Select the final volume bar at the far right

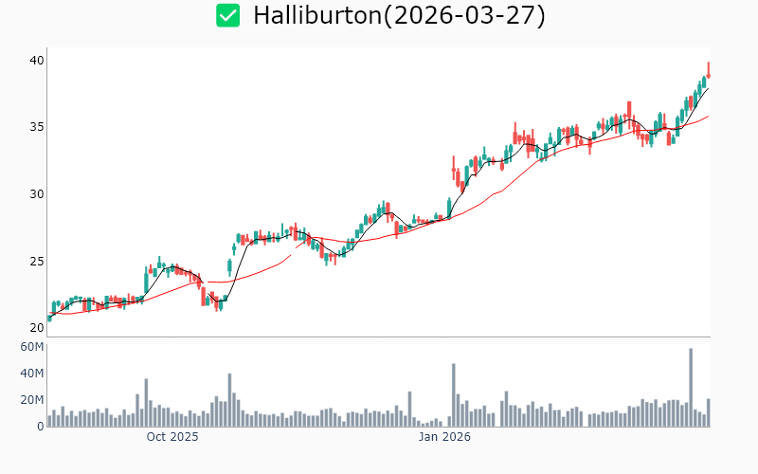[708, 413]
